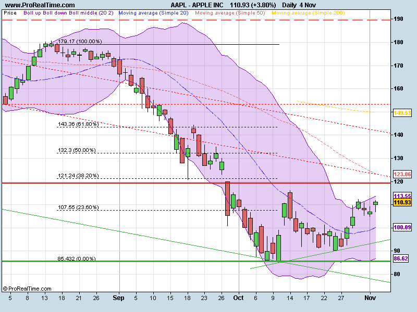Select the 100.09 Bollinger middle value box
The height and width of the screenshot is (312, 417).
[402, 227]
